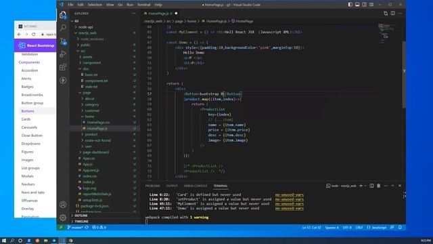Collapse the reactjs_web folder
This screenshot has width=433, height=244.
[87, 33]
